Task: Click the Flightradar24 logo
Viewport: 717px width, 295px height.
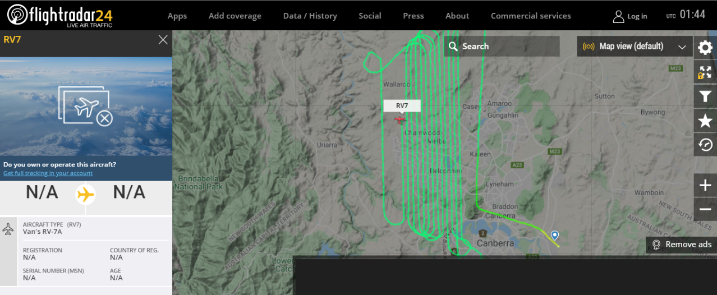Action: click(60, 15)
